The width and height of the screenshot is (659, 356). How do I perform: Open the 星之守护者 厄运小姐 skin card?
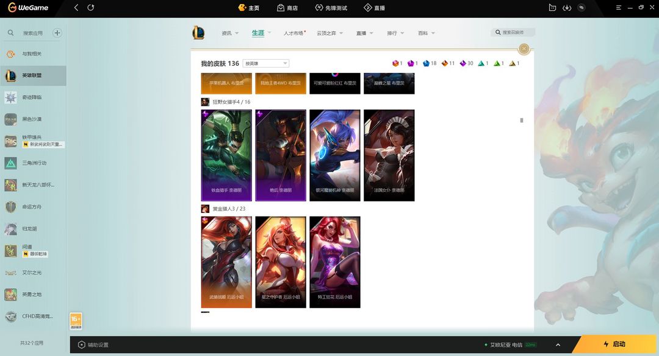(x=281, y=262)
